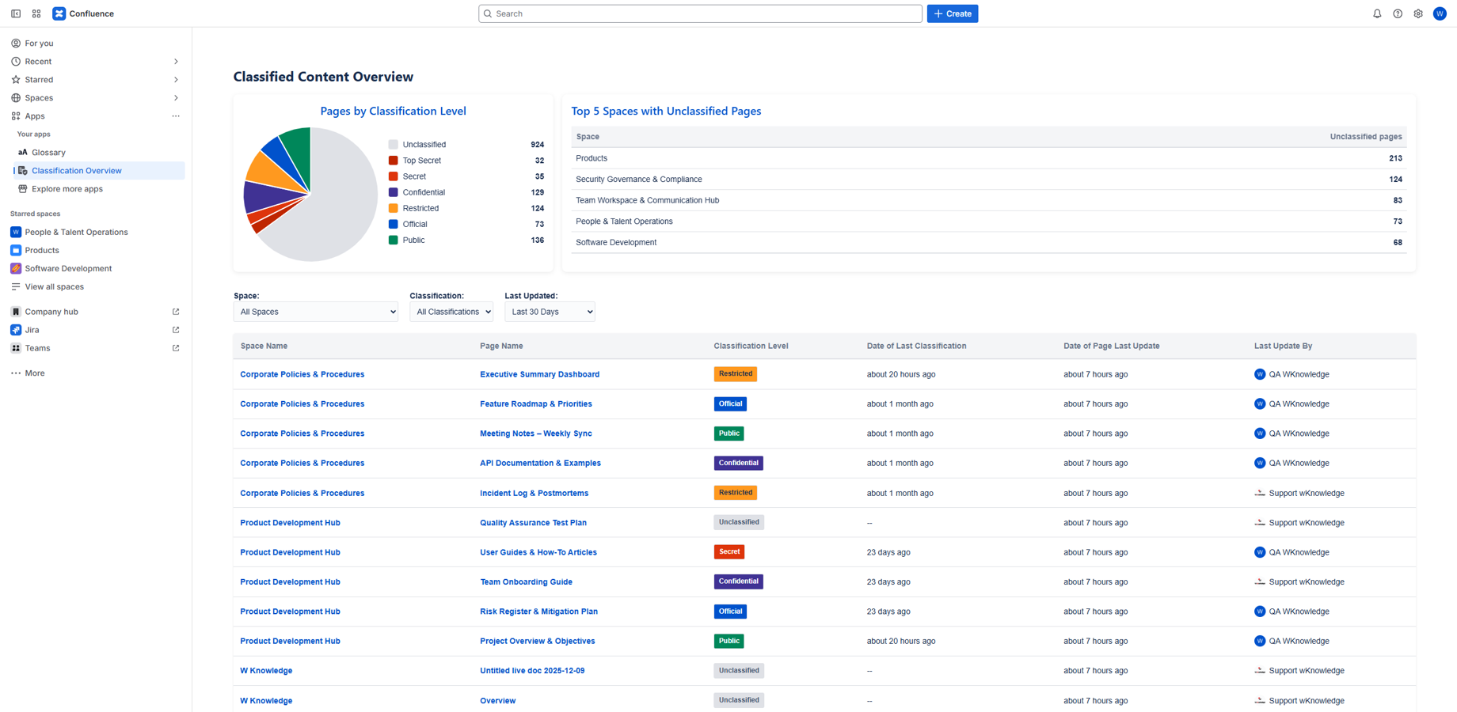Click the Create button

coord(953,13)
